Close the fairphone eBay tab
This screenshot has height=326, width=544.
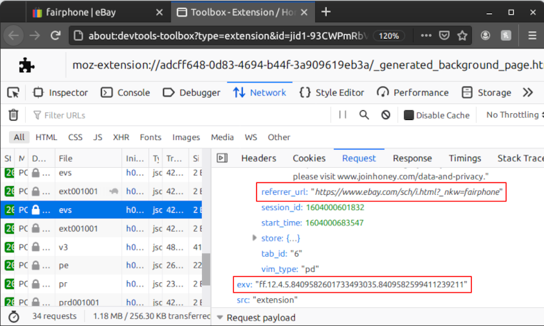tap(160, 12)
